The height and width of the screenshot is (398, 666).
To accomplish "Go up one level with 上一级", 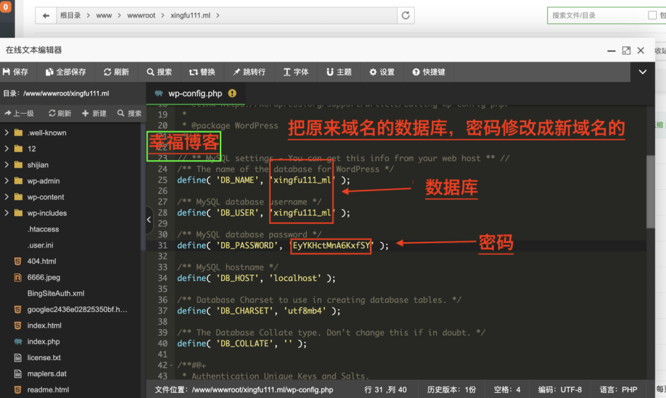I will [x=20, y=113].
